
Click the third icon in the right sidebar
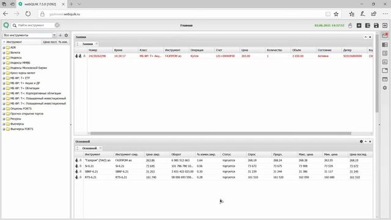tap(385, 53)
